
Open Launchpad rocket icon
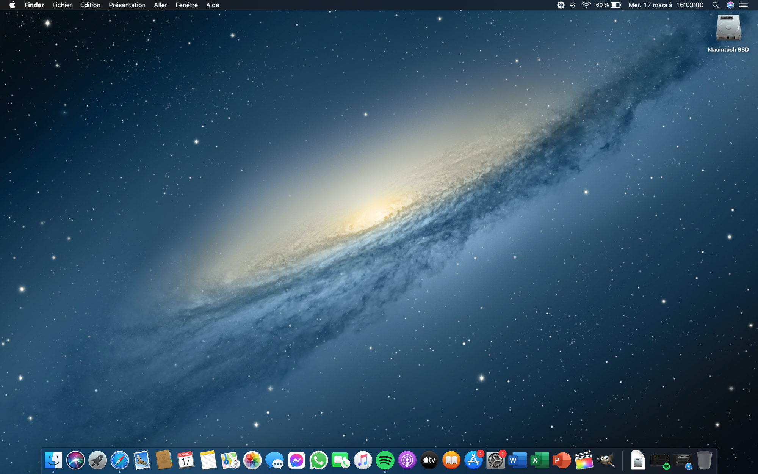click(97, 460)
